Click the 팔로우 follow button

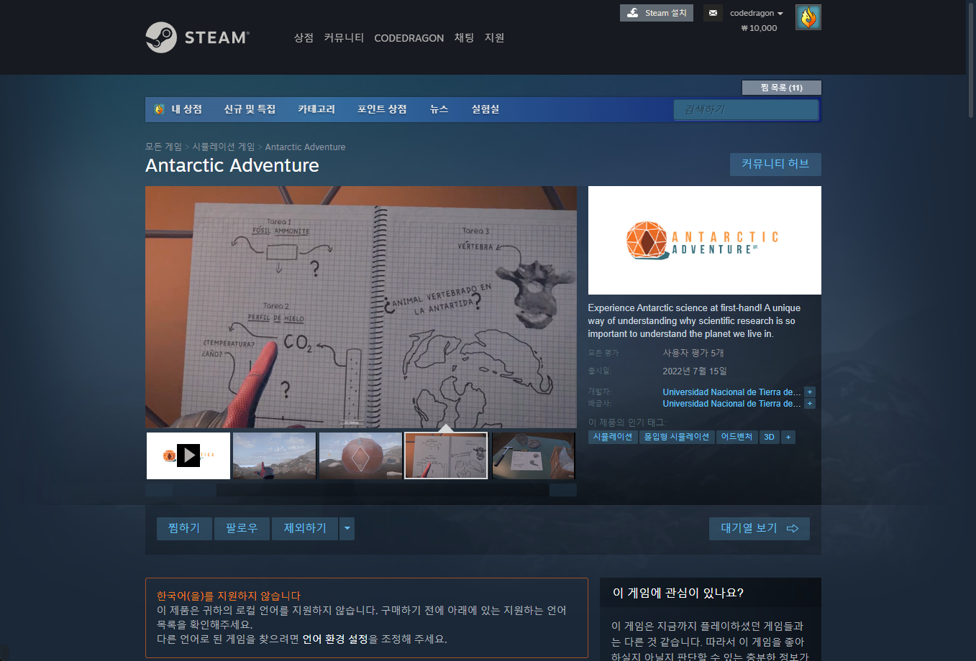click(x=242, y=528)
